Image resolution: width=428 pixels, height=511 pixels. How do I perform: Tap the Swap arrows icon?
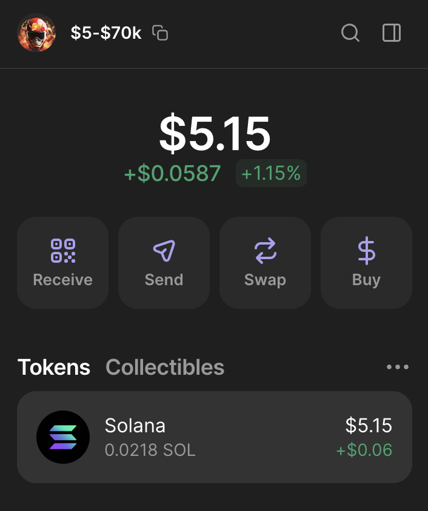pos(265,251)
